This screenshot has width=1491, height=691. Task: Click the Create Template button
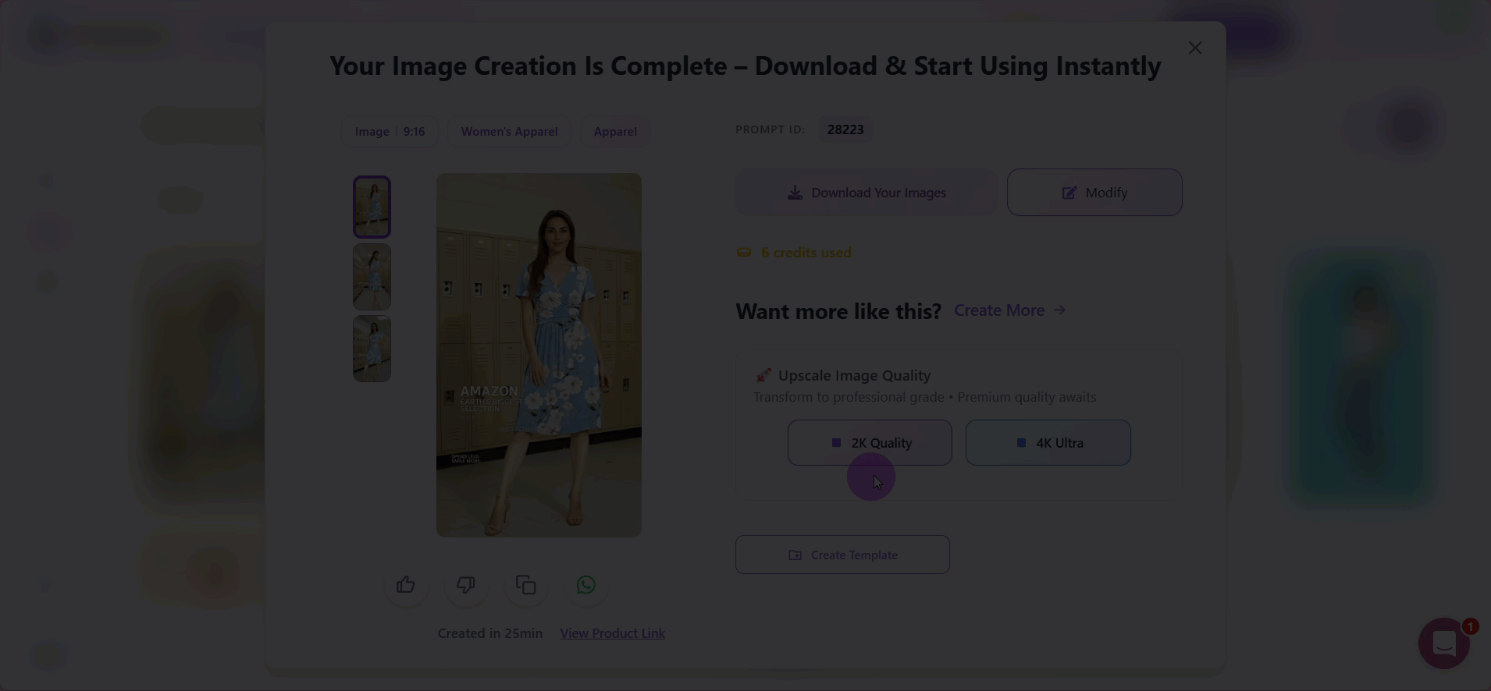point(842,555)
